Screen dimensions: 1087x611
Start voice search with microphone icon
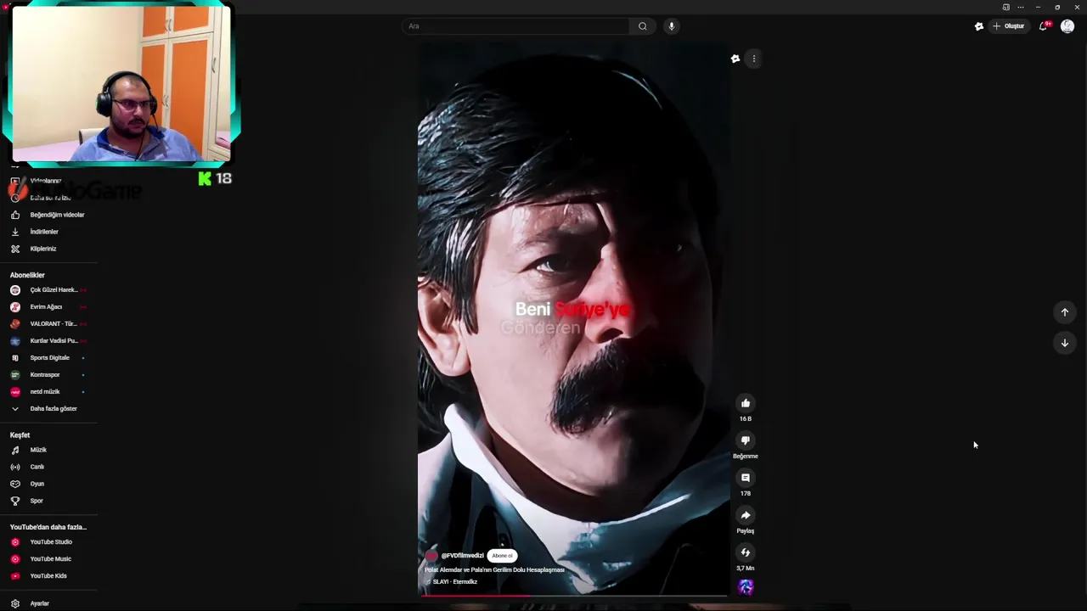[672, 26]
